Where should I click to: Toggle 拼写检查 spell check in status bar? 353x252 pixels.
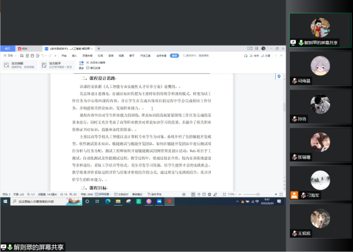pyautogui.click(x=103, y=194)
